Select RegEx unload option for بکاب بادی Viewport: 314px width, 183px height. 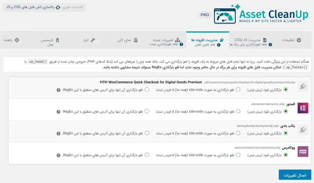(147, 133)
